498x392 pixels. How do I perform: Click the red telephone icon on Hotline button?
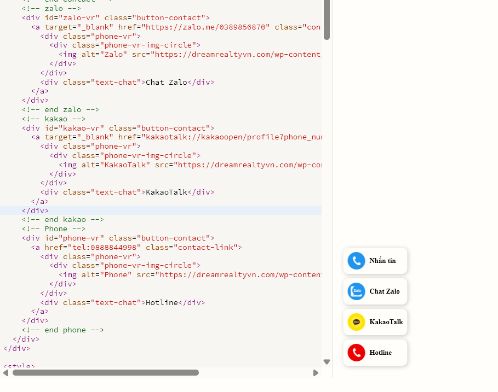[x=356, y=353]
